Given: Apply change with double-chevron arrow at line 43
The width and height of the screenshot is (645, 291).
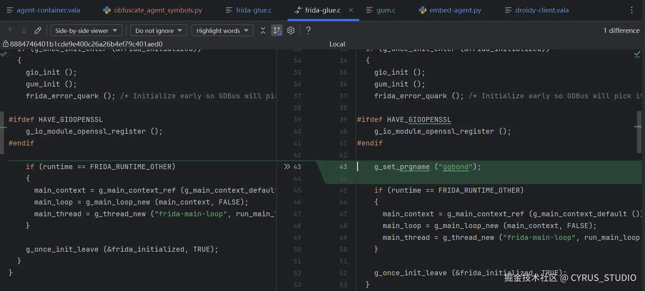Looking at the screenshot, I should click(x=287, y=167).
